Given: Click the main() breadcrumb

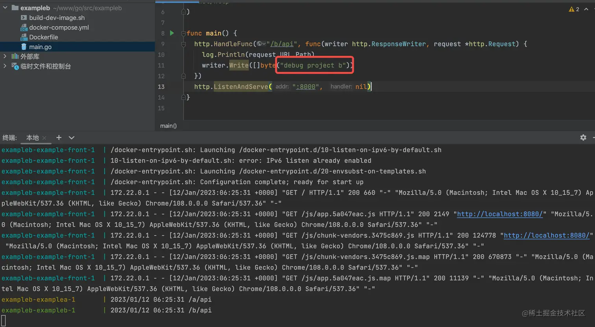Looking at the screenshot, I should (x=168, y=126).
